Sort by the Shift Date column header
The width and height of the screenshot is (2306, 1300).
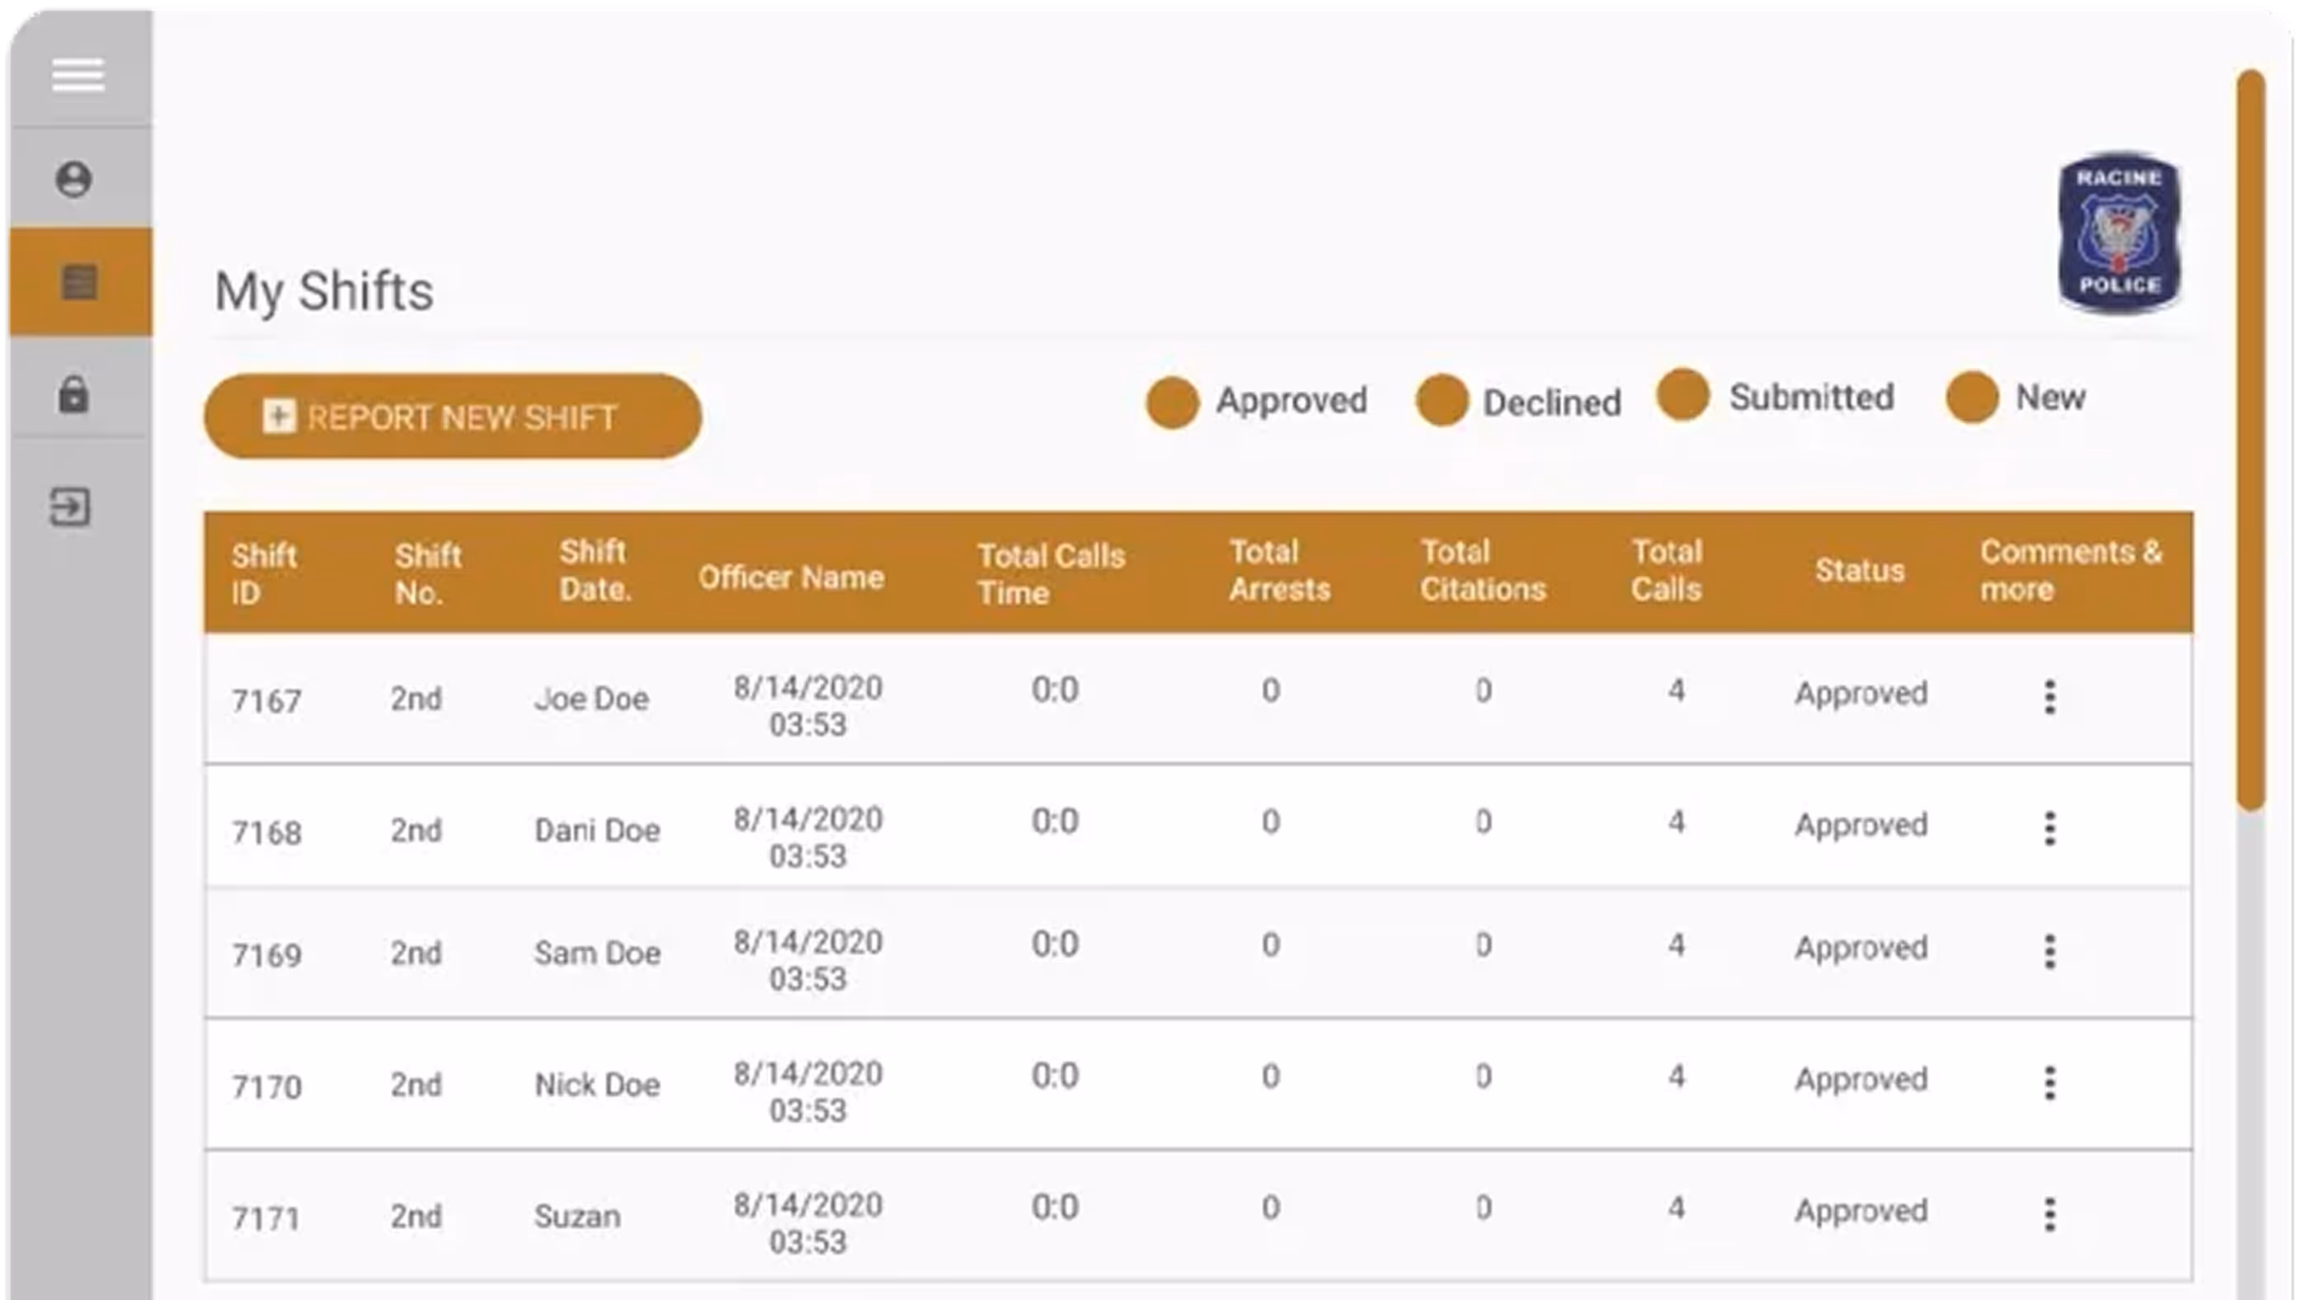coord(595,573)
